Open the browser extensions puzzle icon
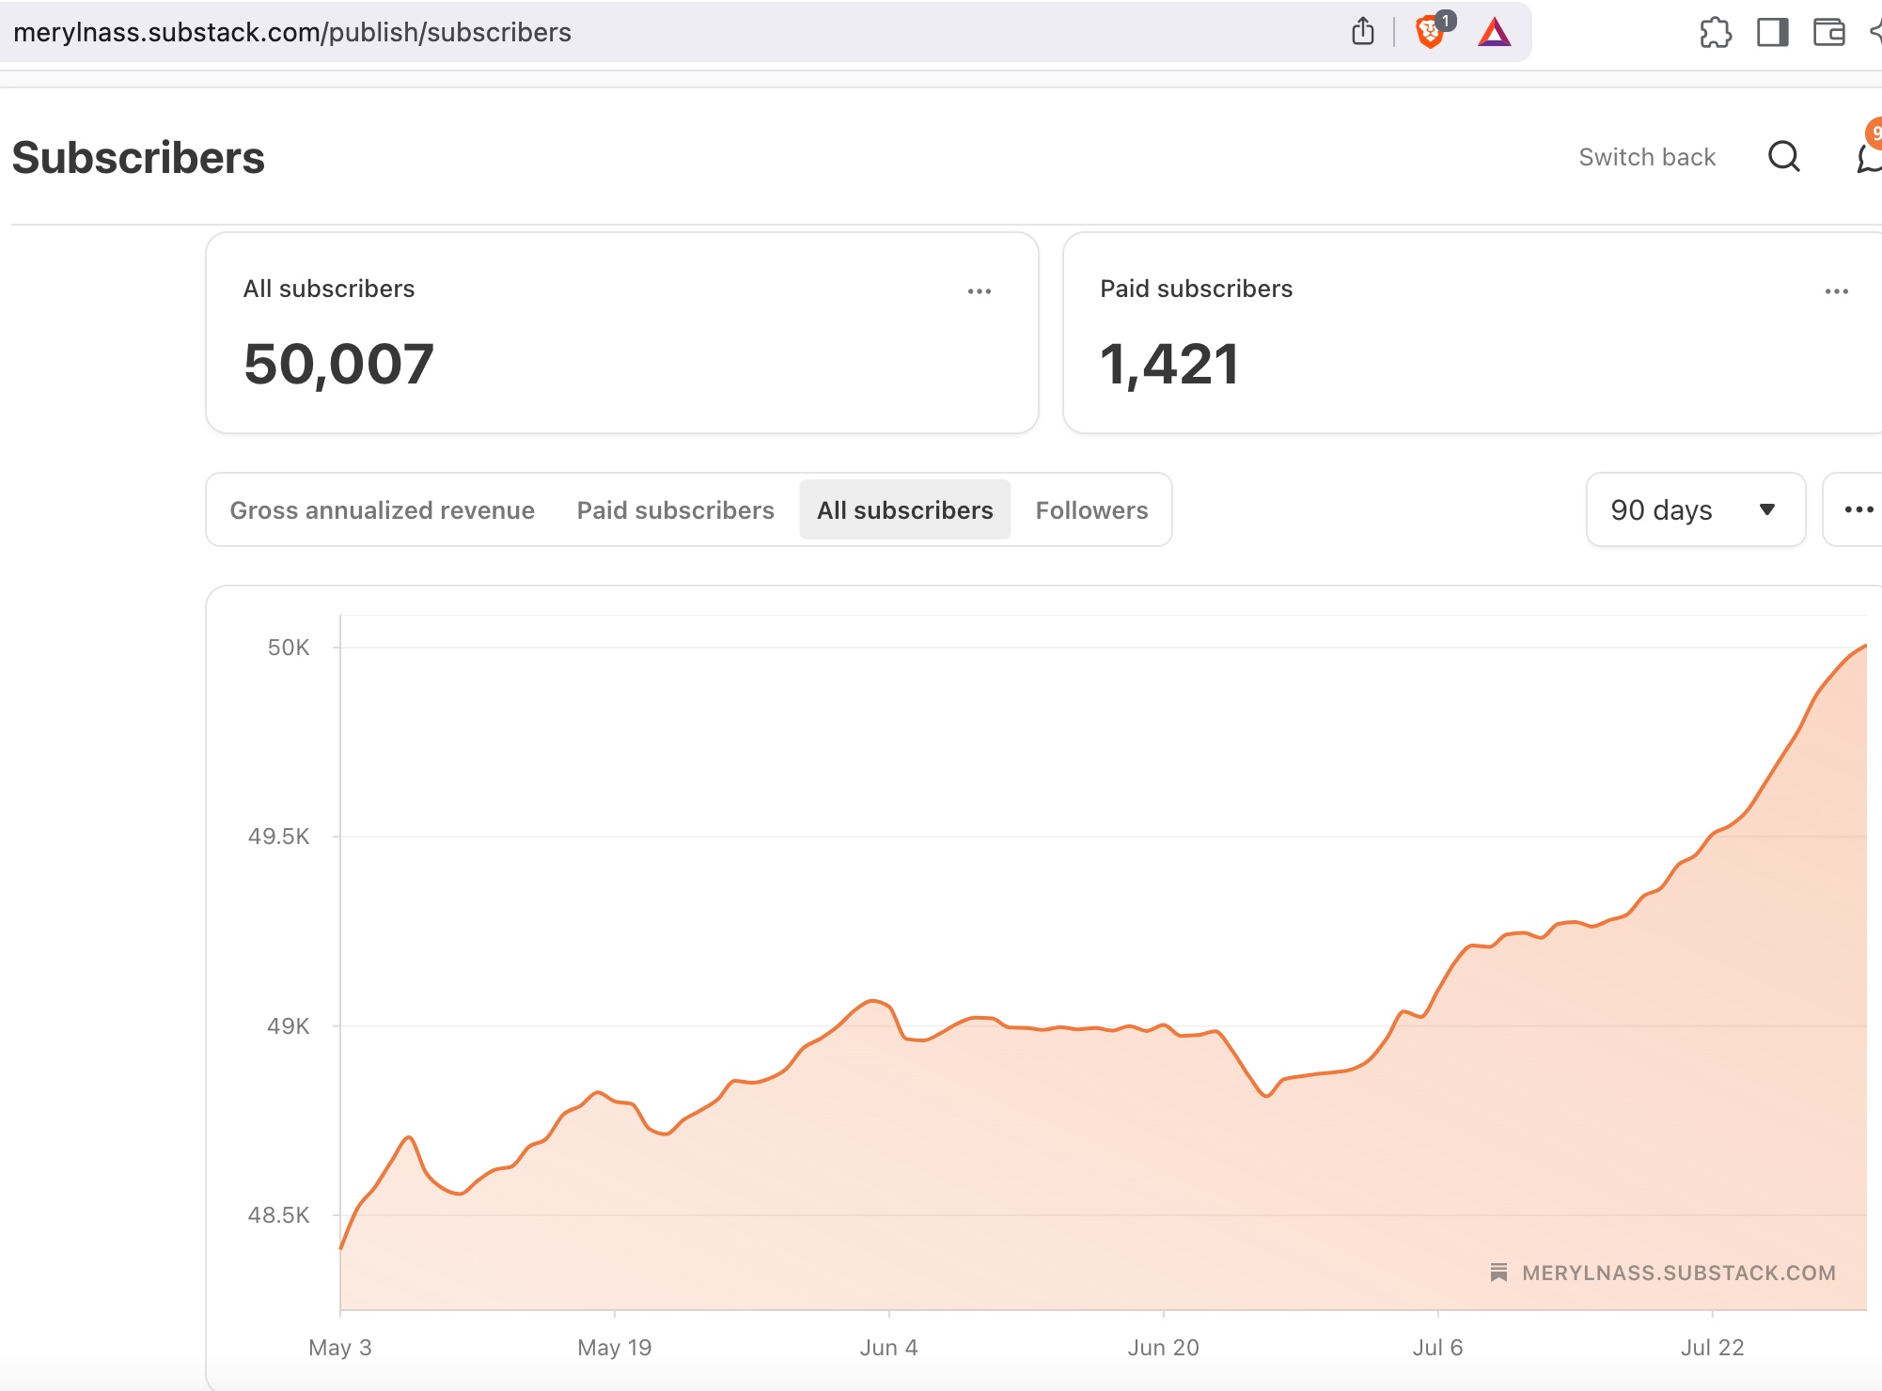The image size is (1882, 1391). [x=1716, y=33]
